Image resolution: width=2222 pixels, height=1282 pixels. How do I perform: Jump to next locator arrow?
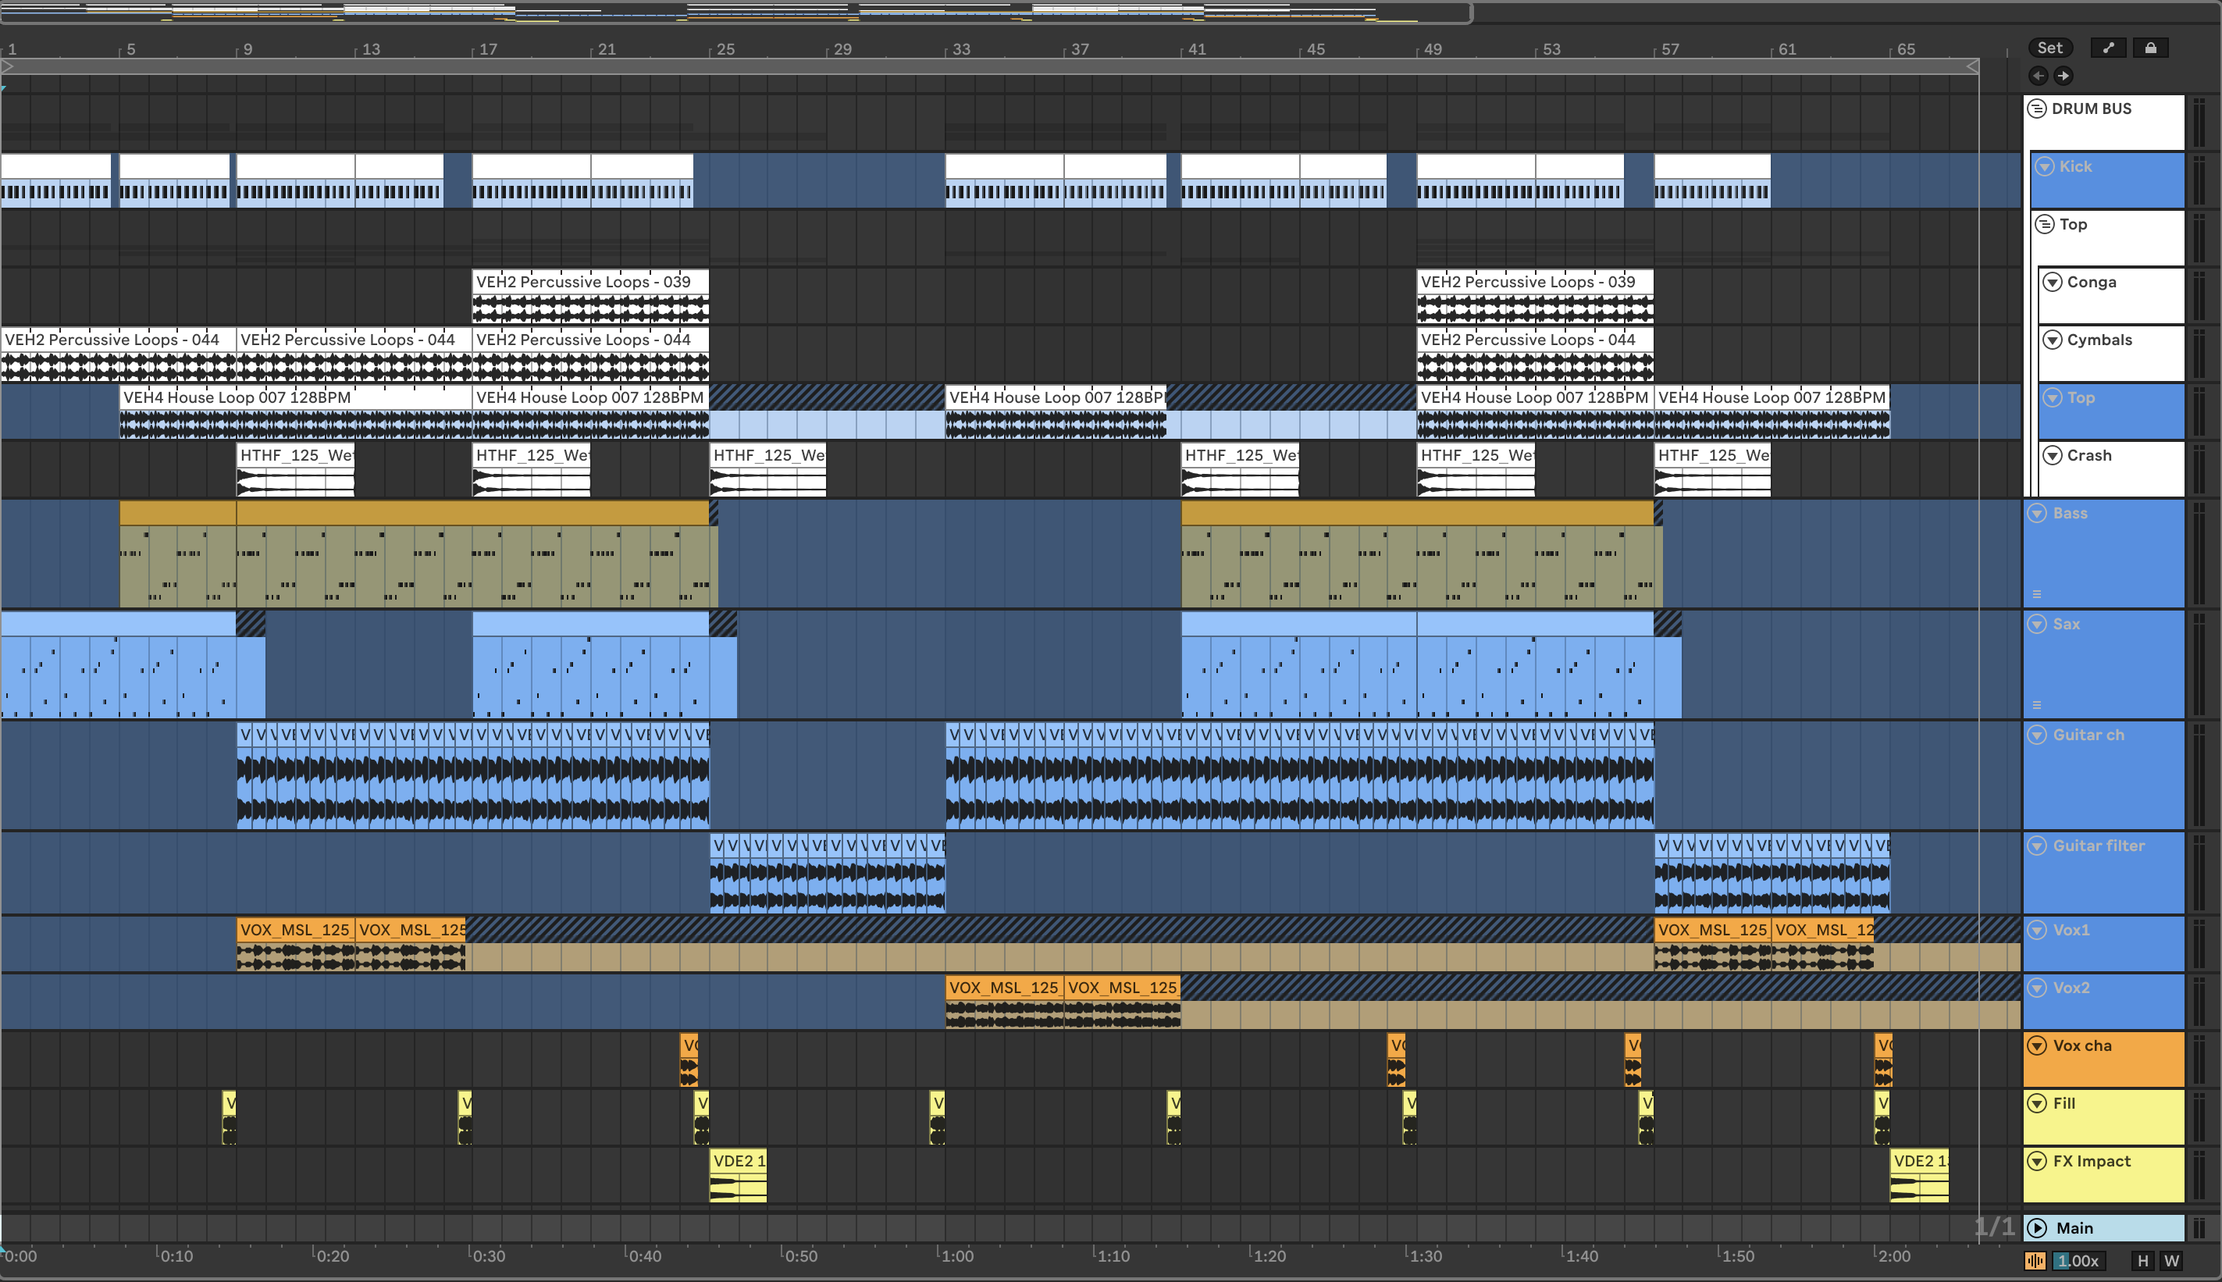click(2063, 76)
